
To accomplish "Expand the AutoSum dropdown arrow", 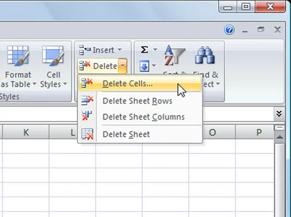I will pyautogui.click(x=155, y=49).
